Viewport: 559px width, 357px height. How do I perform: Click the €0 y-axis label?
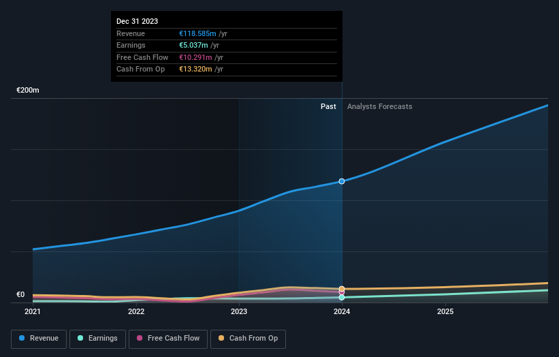20,294
